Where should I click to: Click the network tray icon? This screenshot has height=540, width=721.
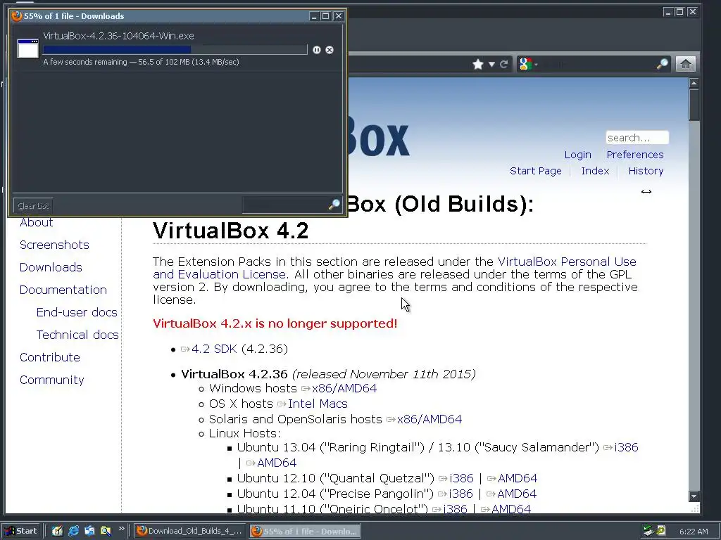pyautogui.click(x=648, y=531)
